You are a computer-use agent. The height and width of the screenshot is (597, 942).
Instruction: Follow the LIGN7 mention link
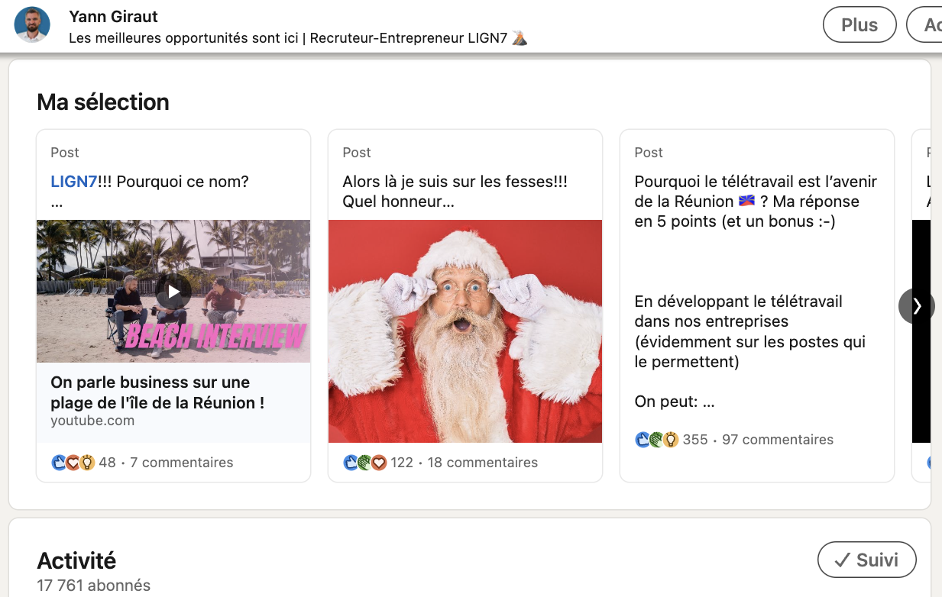coord(73,182)
